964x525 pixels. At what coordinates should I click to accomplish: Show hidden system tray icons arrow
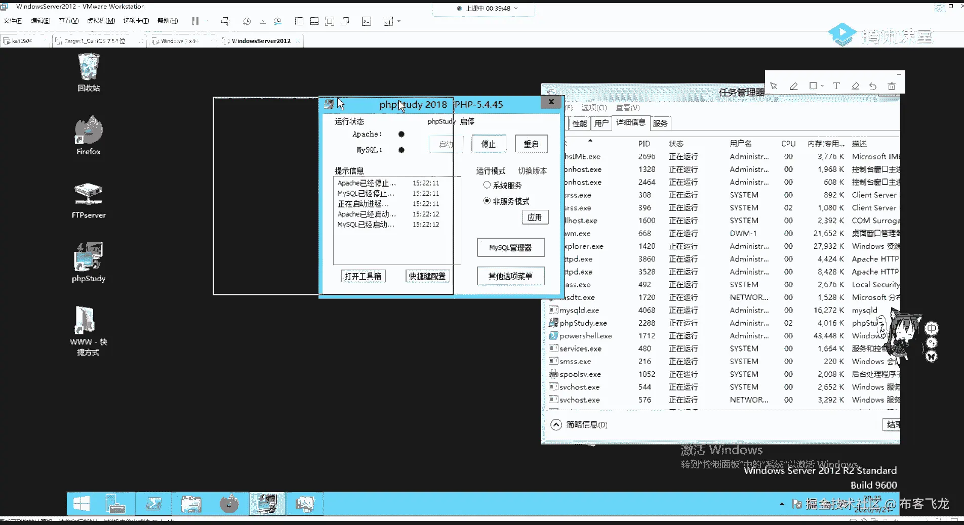(x=782, y=504)
